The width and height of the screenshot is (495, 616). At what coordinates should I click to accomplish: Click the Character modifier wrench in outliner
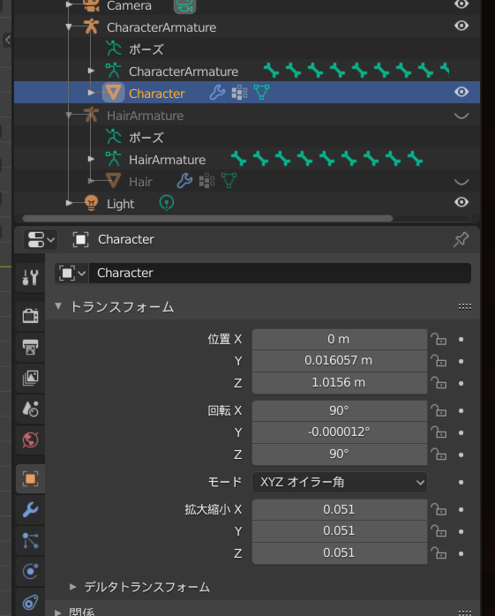pos(217,93)
